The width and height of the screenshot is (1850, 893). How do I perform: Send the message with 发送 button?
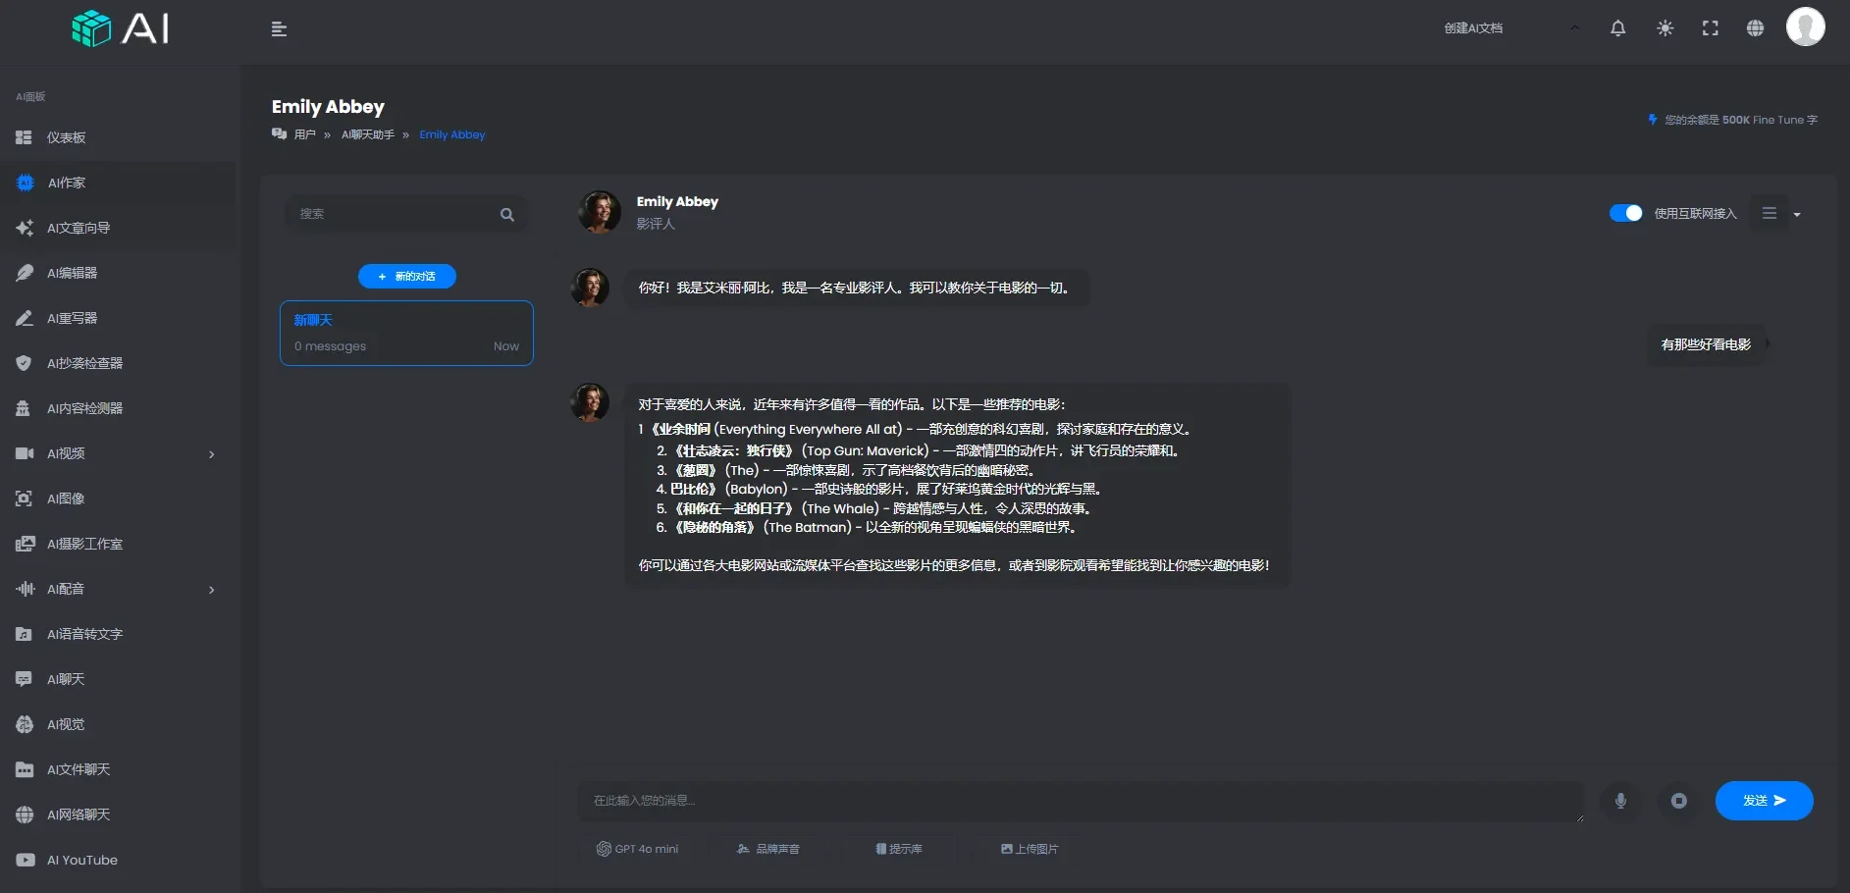[x=1763, y=801]
